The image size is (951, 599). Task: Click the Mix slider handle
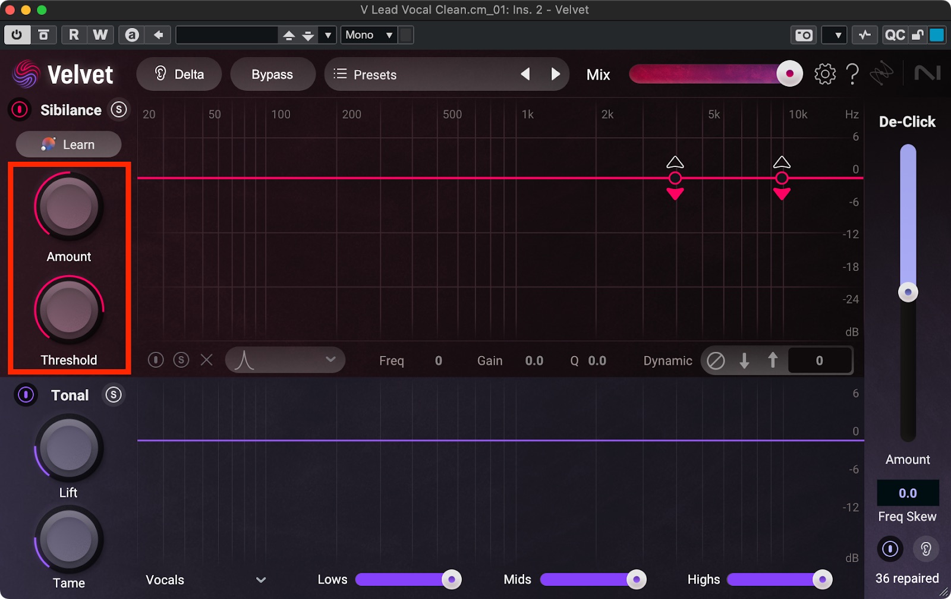(789, 74)
